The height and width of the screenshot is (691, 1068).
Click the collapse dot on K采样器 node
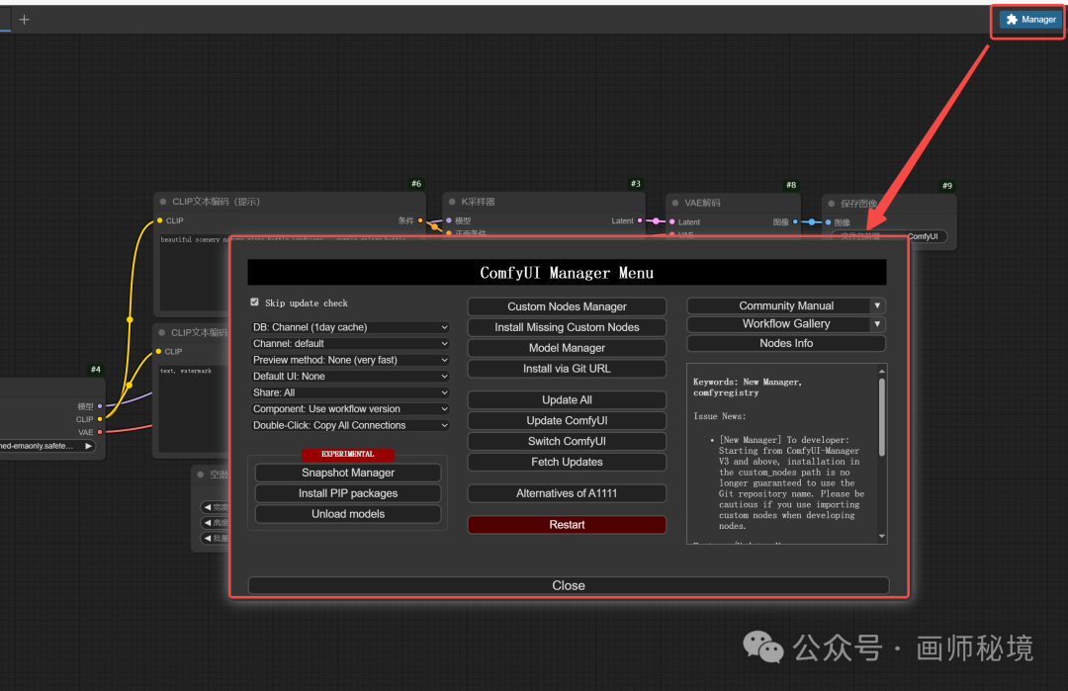452,203
